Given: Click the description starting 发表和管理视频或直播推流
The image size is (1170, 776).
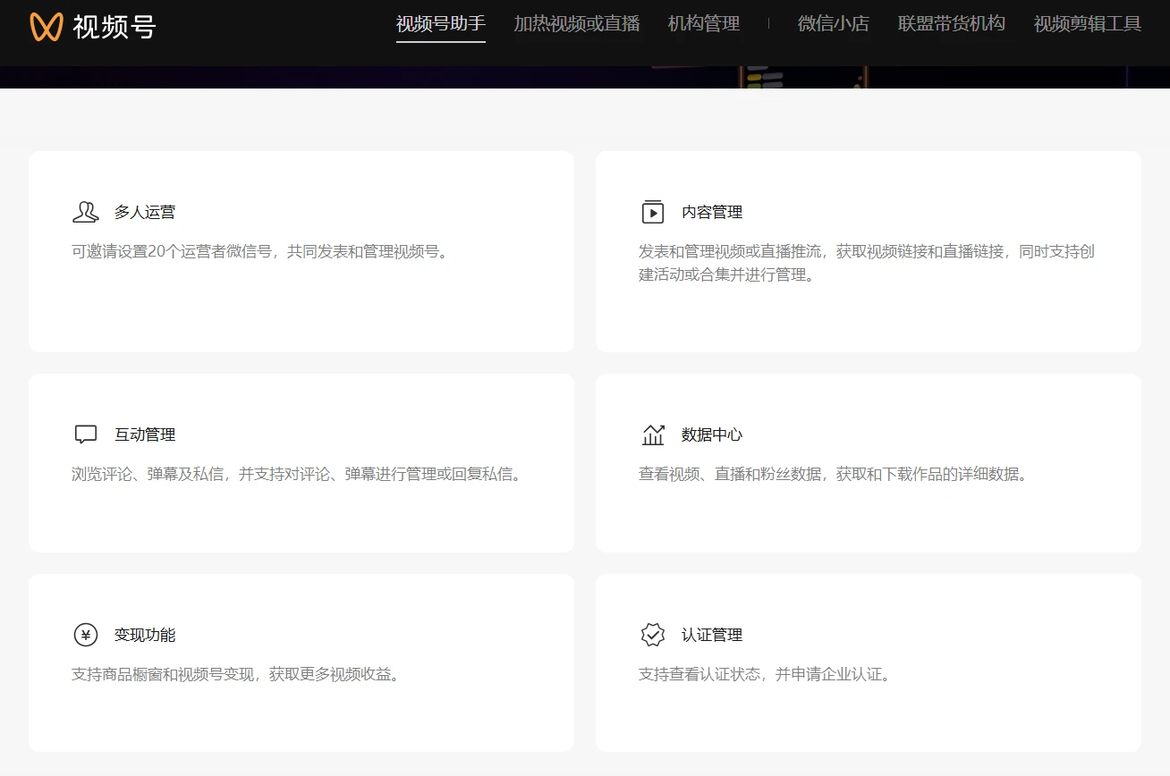Looking at the screenshot, I should (867, 263).
